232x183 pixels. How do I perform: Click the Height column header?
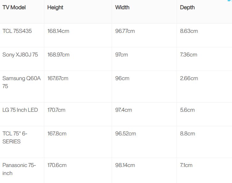pos(55,8)
